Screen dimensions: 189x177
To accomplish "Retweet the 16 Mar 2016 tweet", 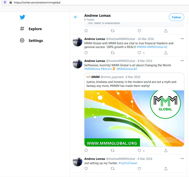I will 113,53.
